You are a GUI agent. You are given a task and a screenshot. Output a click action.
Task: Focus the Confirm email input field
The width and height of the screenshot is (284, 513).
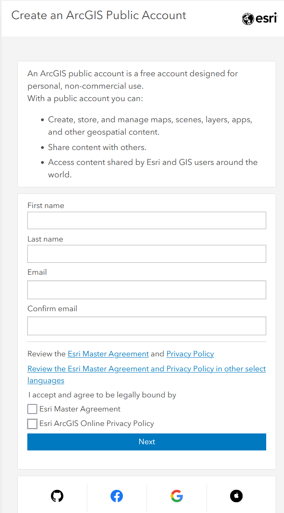point(147,326)
